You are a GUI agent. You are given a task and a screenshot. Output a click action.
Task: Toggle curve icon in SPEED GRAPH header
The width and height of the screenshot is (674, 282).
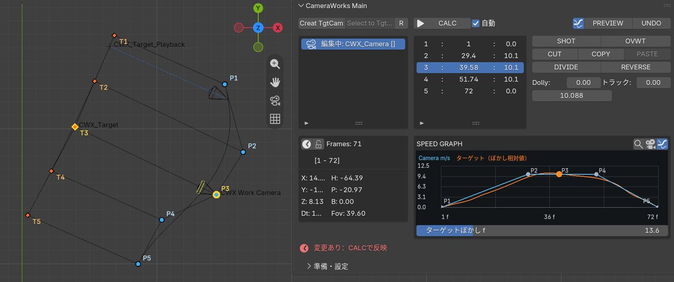tap(662, 144)
